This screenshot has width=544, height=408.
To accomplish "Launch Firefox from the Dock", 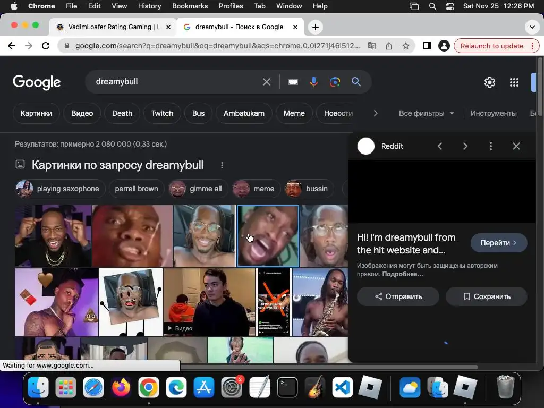I will pyautogui.click(x=121, y=387).
